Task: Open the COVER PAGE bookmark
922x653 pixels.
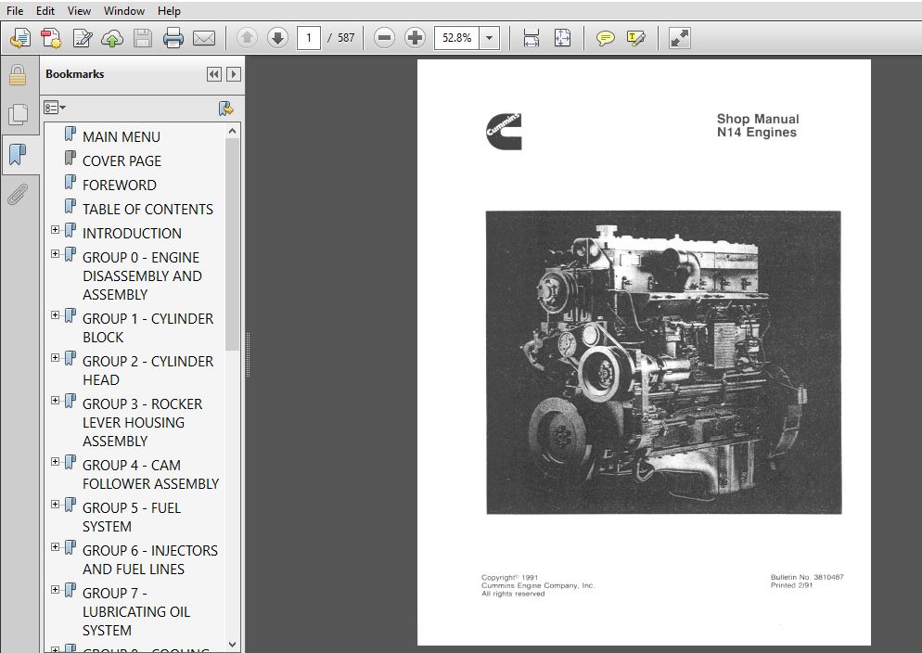Action: (122, 161)
